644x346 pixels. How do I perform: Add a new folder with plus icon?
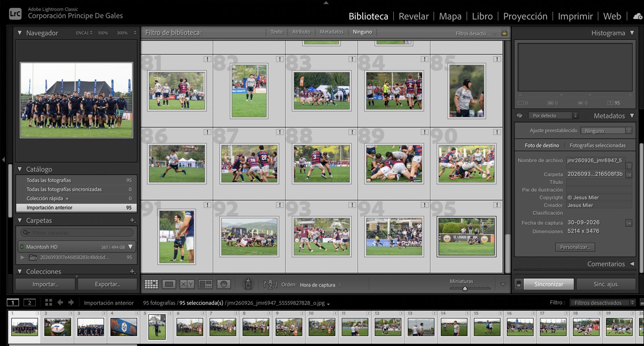[132, 220]
